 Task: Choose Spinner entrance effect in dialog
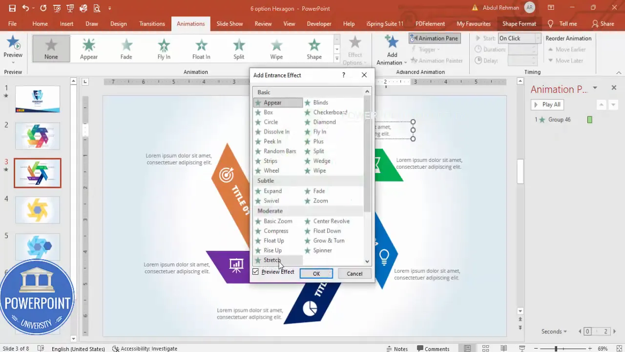coord(322,250)
